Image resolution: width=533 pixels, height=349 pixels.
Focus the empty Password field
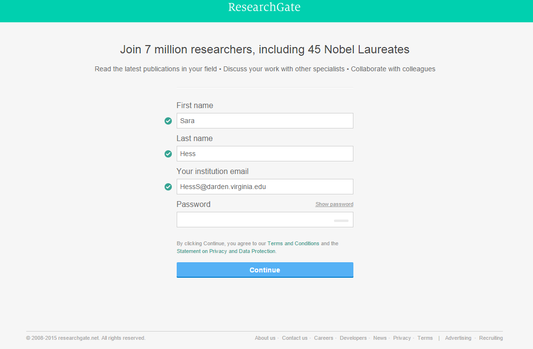click(x=265, y=220)
